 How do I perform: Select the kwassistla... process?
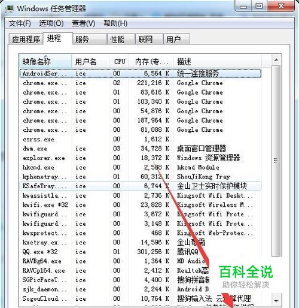(x=141, y=195)
